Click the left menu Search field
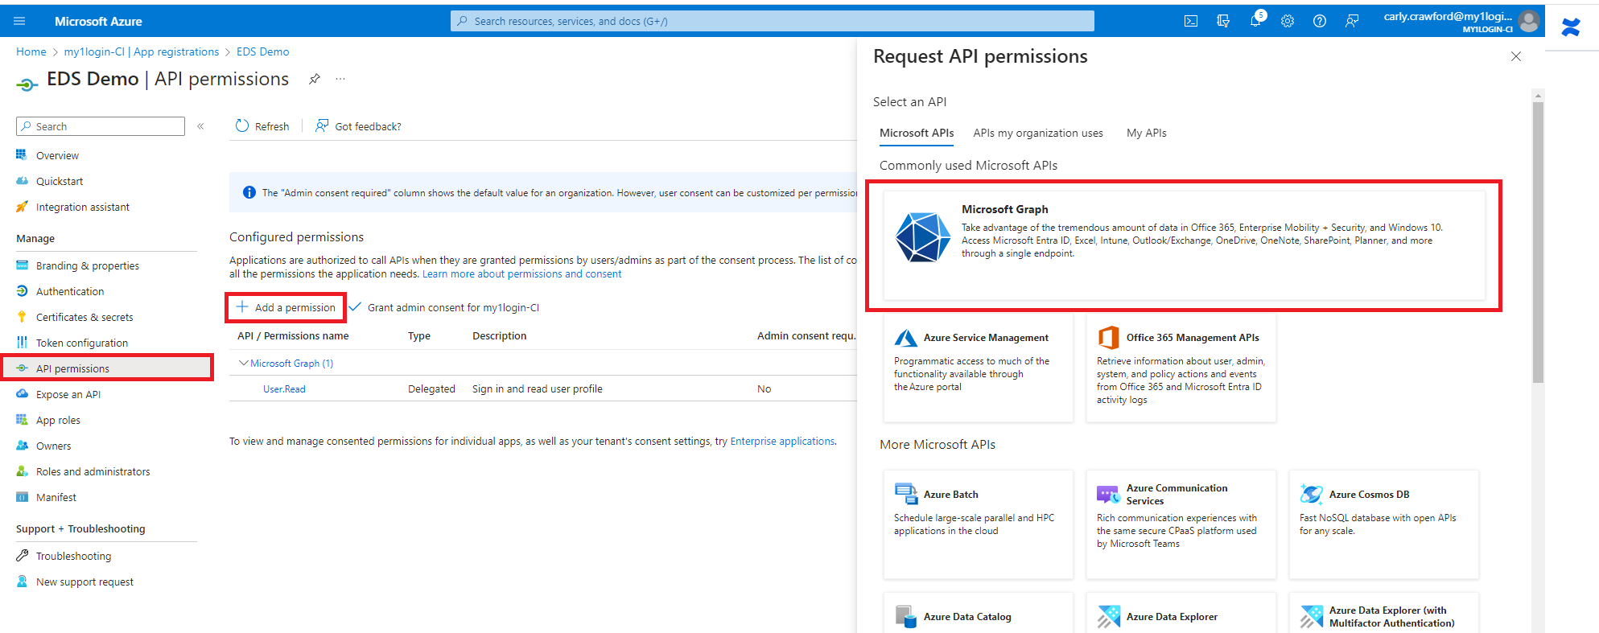 (101, 126)
